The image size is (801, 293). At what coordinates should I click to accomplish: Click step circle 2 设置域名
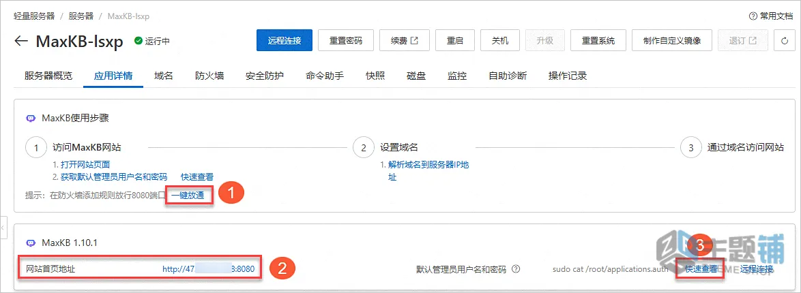click(363, 148)
